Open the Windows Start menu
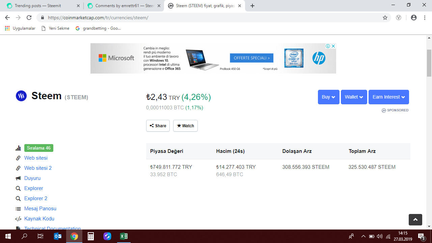The image size is (432, 243). [x=8, y=236]
